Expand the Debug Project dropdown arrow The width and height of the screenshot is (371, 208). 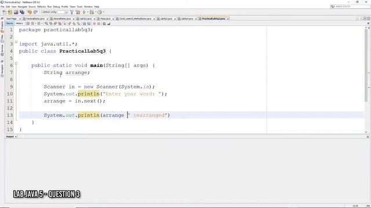[x=96, y=12]
